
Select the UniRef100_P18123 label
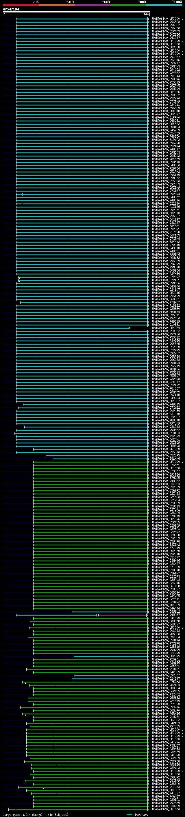[x=166, y=433]
